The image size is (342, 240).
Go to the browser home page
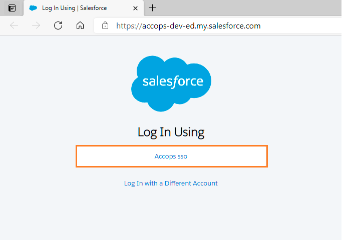click(x=80, y=25)
